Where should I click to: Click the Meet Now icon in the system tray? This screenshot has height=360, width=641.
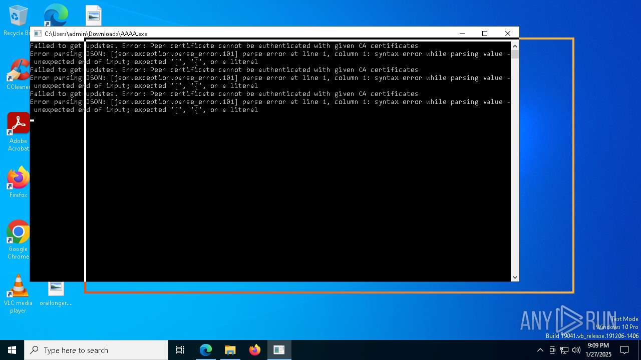552,350
